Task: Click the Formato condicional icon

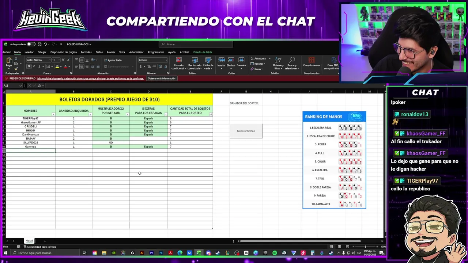Action: point(178,63)
